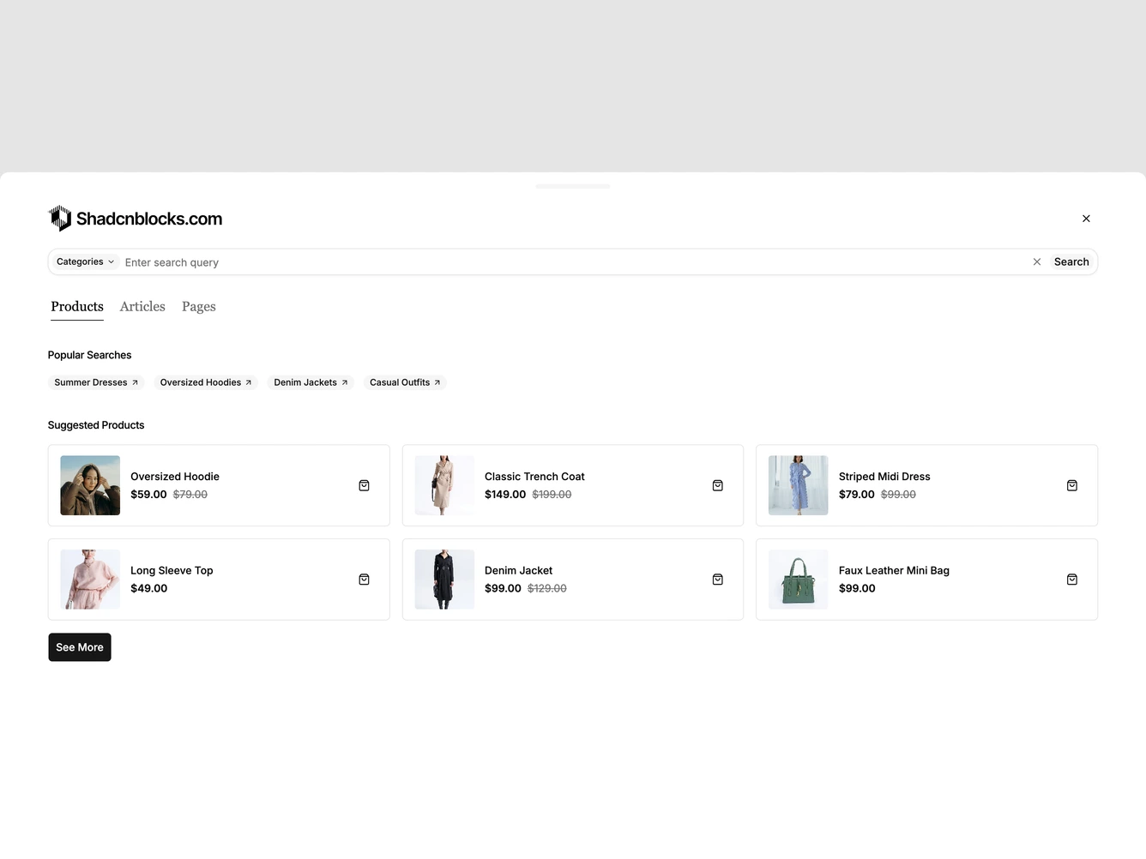The image size is (1146, 859).
Task: Click the struck-through $129.00 jacket price
Action: point(547,589)
